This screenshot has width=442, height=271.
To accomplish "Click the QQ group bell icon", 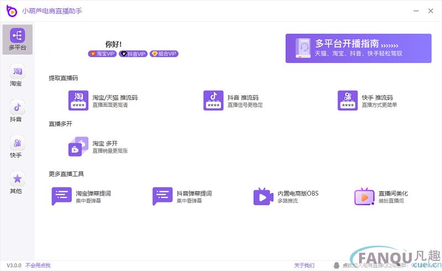I will click(x=336, y=265).
